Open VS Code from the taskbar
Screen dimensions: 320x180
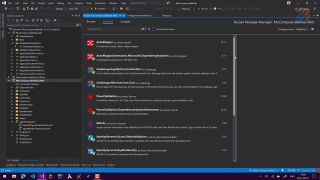tap(32, 176)
